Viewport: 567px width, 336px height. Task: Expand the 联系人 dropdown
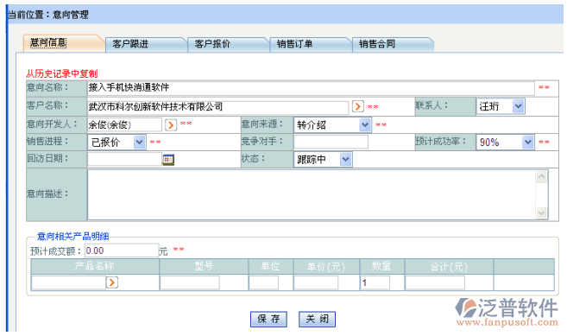click(x=518, y=106)
